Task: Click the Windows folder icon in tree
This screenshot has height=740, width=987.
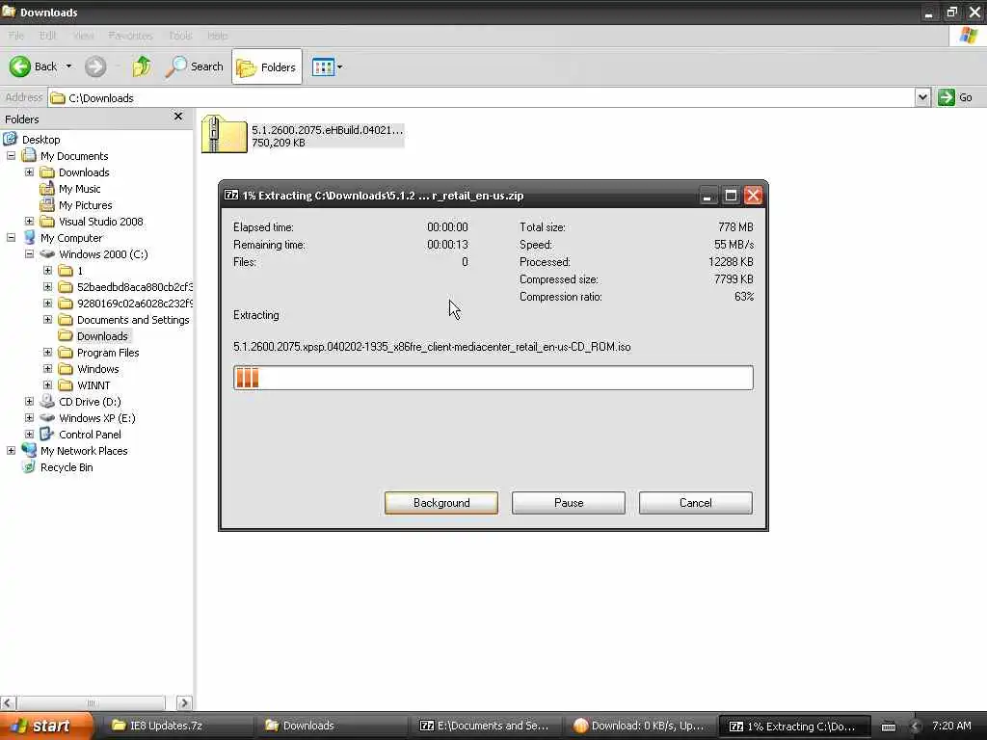Action: click(66, 369)
